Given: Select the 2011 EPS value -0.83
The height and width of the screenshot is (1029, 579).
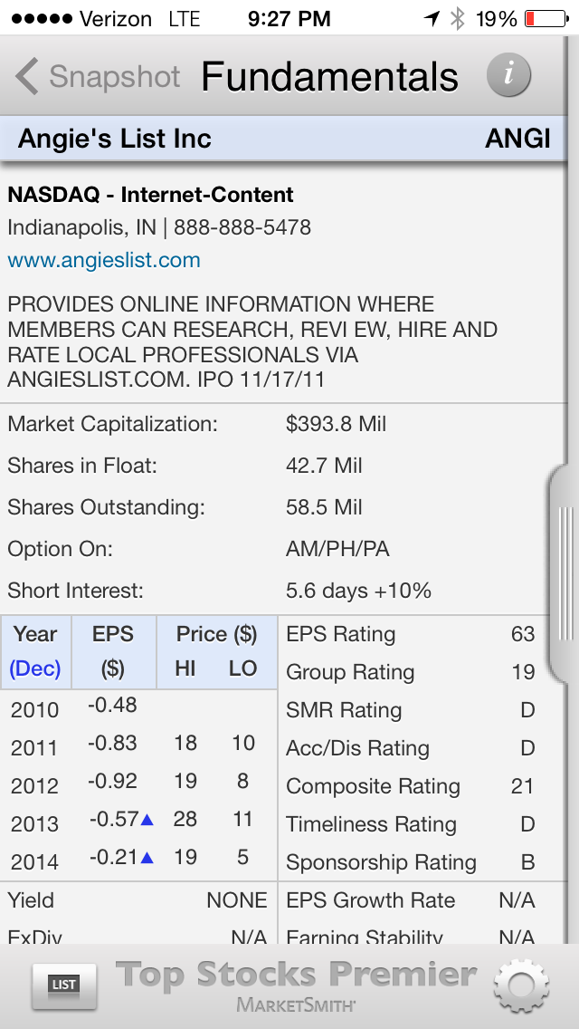Looking at the screenshot, I should pyautogui.click(x=112, y=743).
